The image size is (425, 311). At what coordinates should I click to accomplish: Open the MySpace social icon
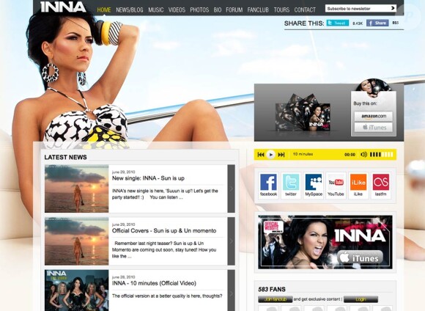pyautogui.click(x=314, y=186)
